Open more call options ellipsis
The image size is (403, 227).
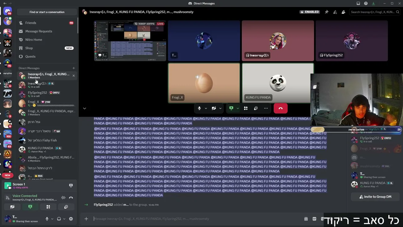click(x=266, y=108)
